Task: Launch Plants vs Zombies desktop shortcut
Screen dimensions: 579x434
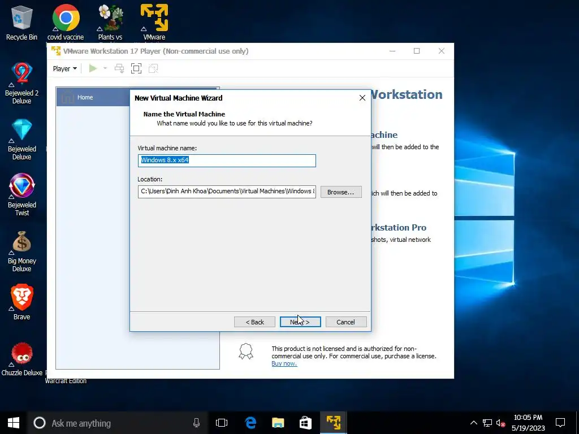Action: [x=110, y=23]
